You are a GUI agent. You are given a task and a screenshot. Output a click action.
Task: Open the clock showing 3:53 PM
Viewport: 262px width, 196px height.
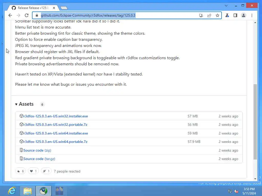[249, 191]
